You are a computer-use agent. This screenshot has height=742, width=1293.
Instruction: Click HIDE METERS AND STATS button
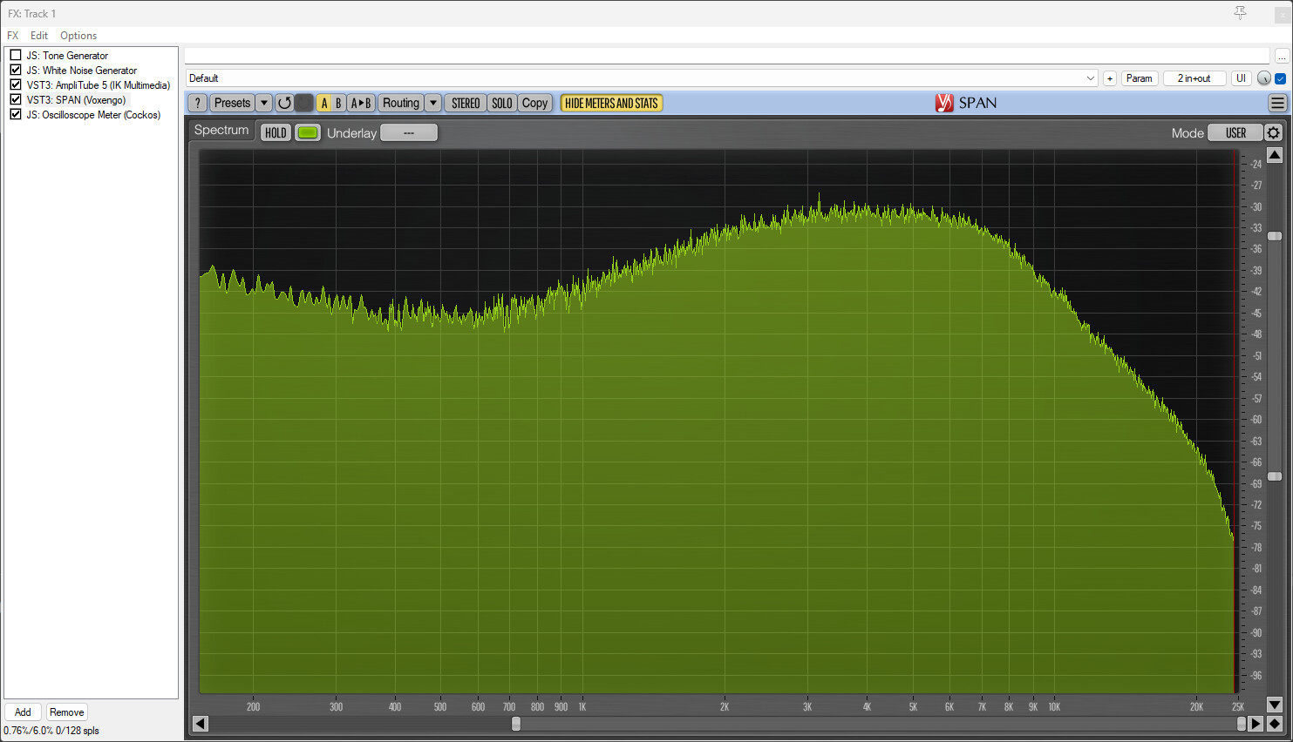click(x=611, y=103)
